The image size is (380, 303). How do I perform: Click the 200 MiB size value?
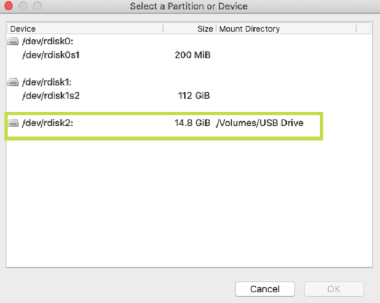[x=193, y=55]
